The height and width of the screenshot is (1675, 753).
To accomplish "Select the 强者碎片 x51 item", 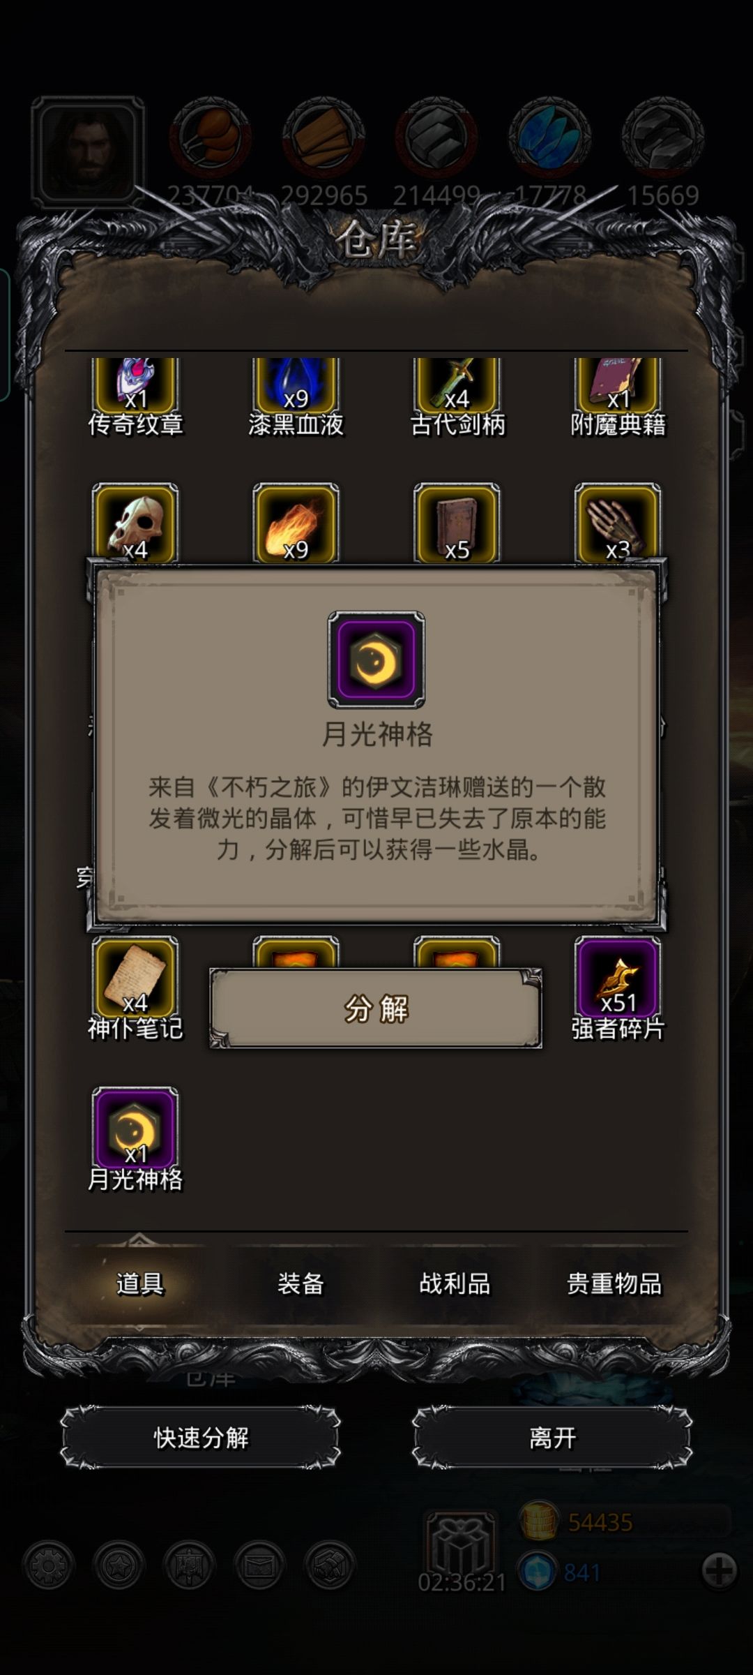I will [617, 978].
